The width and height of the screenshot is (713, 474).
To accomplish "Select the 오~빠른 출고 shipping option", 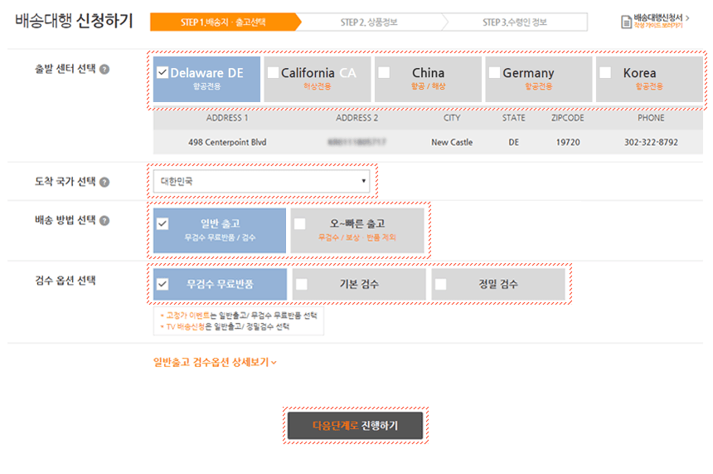I will point(299,223).
